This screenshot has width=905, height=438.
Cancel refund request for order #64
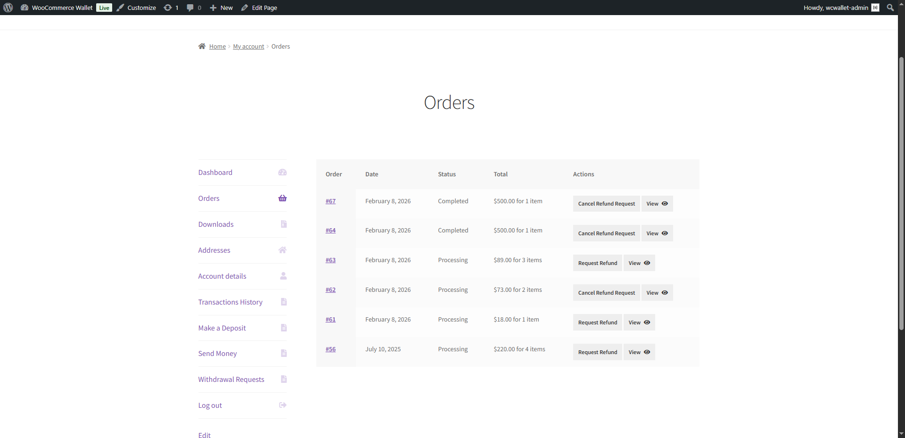[606, 233]
